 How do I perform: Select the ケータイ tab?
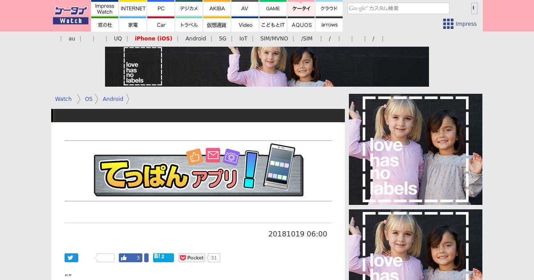click(x=301, y=8)
